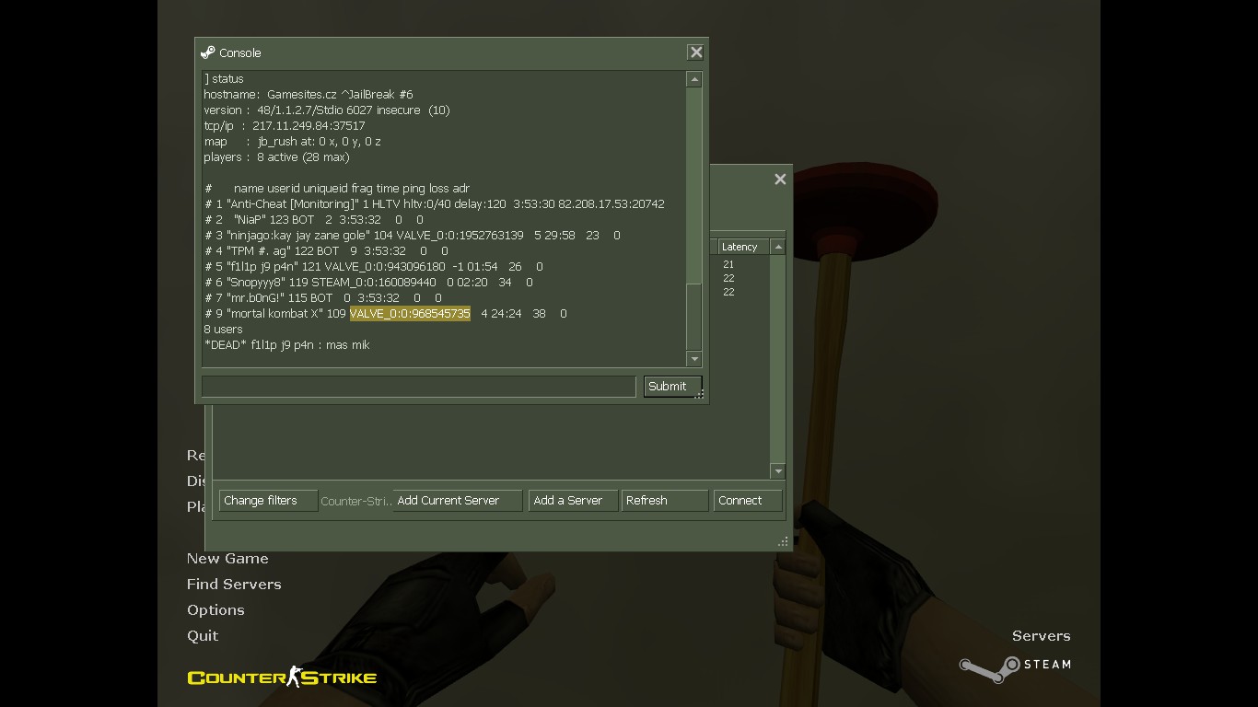The height and width of the screenshot is (707, 1258).
Task: Click the "map : jb_rush" console line
Action: [292, 142]
